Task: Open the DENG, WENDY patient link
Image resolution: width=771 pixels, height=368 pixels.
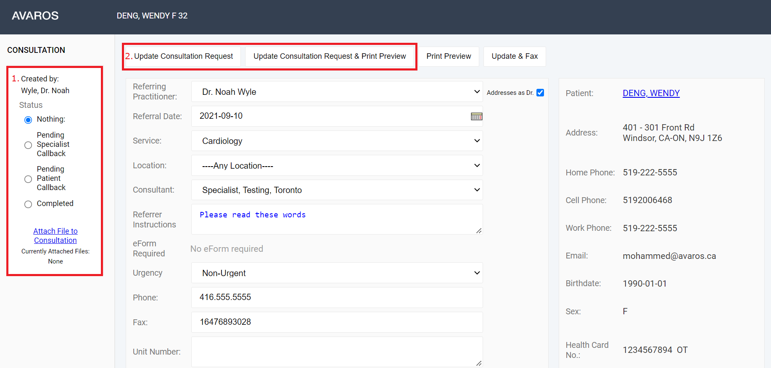Action: [651, 93]
